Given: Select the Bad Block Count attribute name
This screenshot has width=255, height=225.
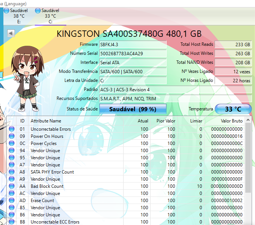Looking at the screenshot, I should click(47, 186).
